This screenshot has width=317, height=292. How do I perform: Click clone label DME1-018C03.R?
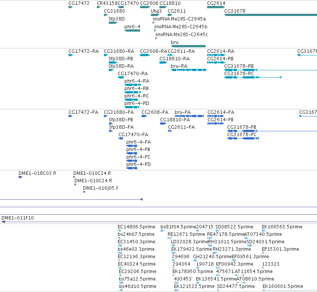click(37, 173)
